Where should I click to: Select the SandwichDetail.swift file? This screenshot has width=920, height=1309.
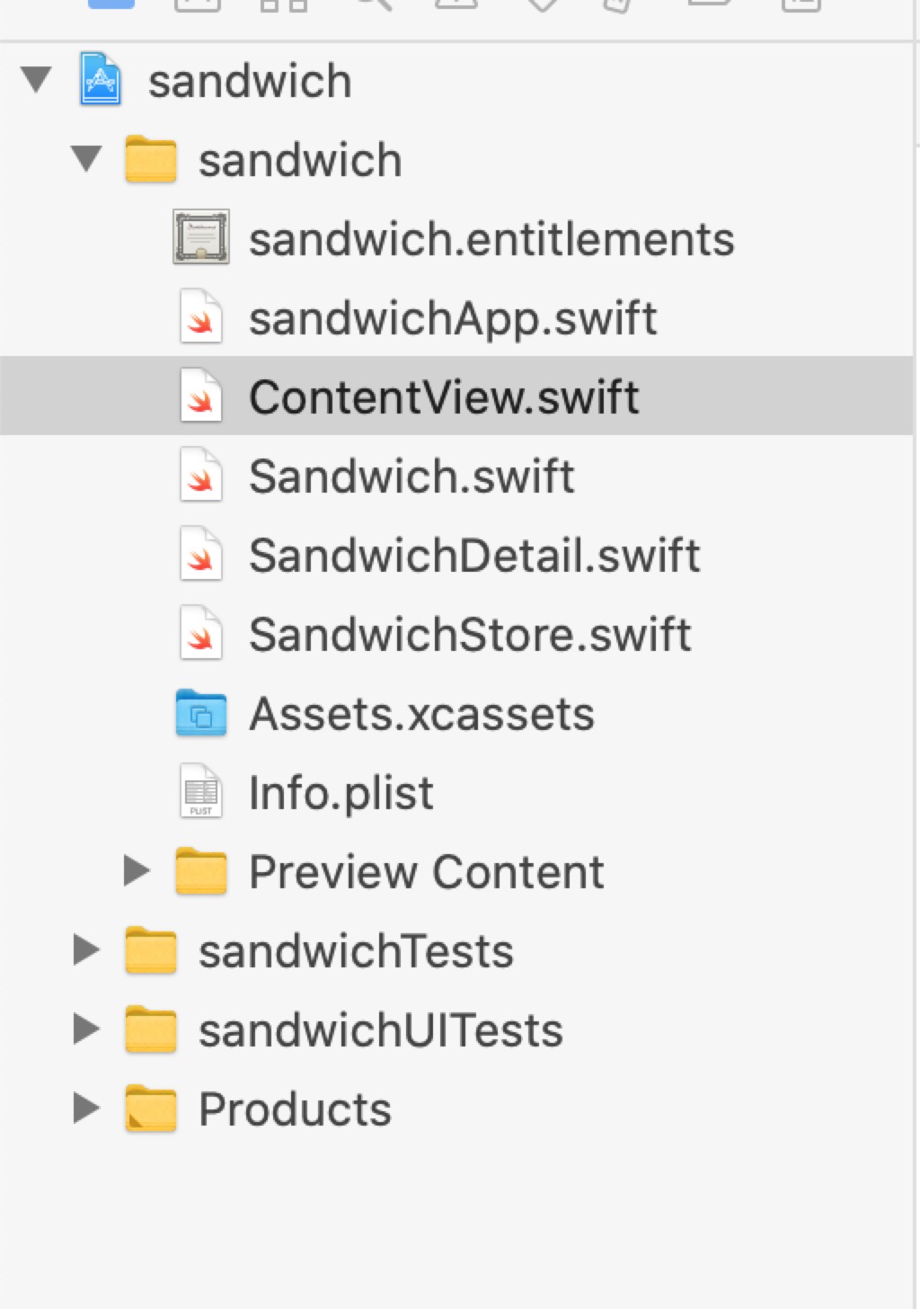click(474, 555)
